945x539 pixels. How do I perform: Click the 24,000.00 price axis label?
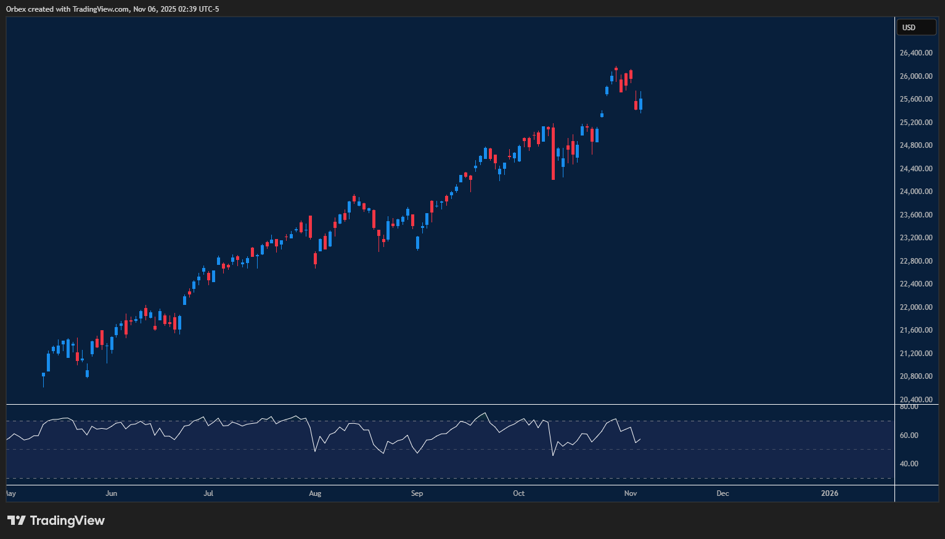915,192
